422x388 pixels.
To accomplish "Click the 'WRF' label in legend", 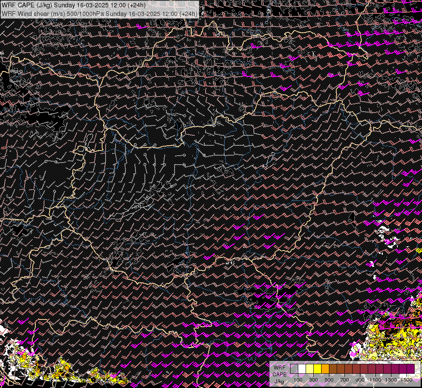I will 280,368.
